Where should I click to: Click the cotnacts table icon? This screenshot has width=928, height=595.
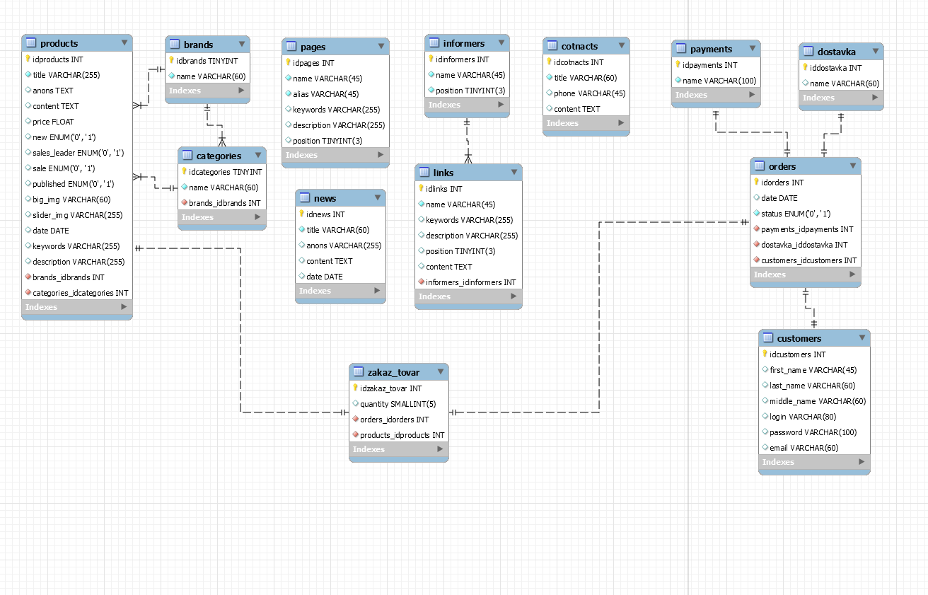(x=552, y=46)
